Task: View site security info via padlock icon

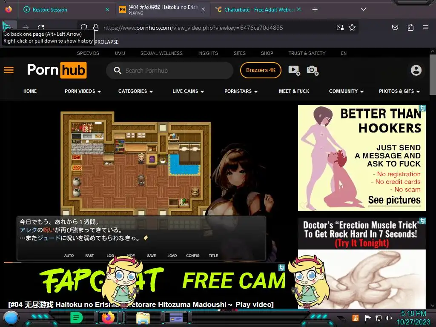Action: pos(96,27)
